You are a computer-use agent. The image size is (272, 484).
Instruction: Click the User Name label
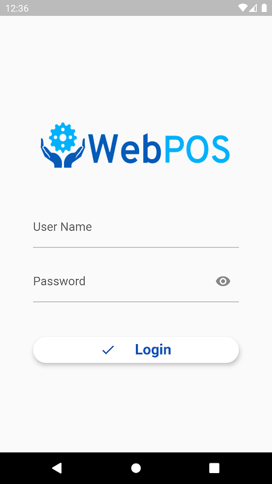62,227
